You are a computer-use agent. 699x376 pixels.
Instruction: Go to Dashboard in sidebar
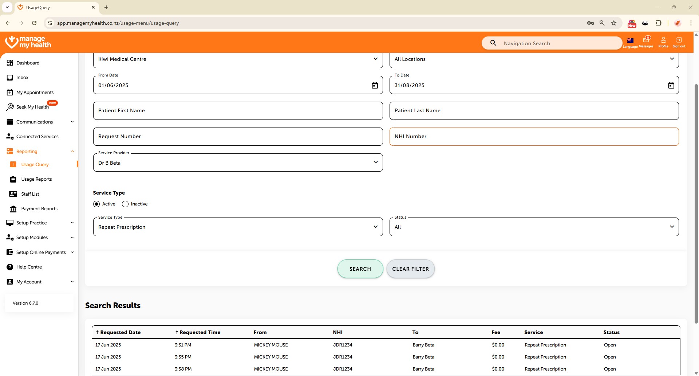[x=28, y=63]
